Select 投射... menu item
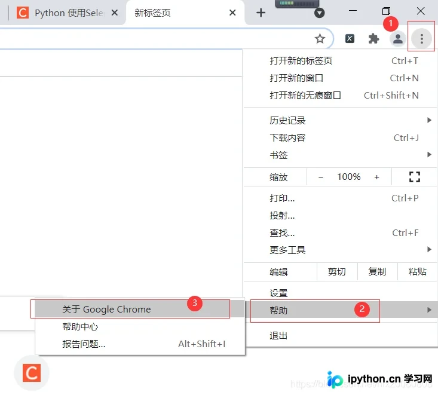This screenshot has width=438, height=395. click(340, 215)
